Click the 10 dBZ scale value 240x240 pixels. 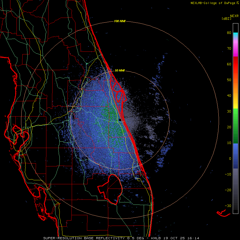(x=229, y=143)
